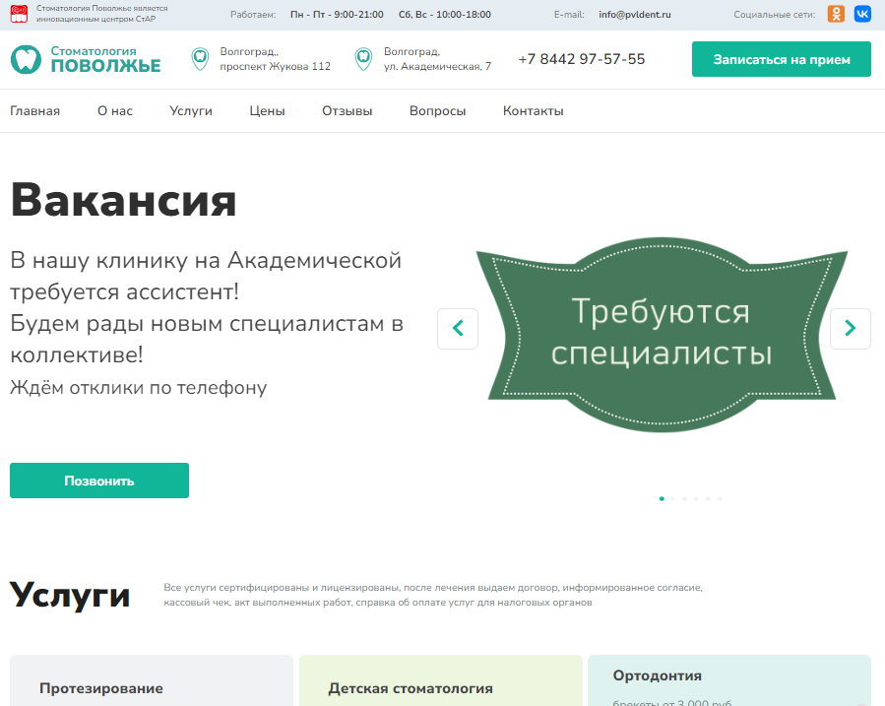
Task: Open the Цены page from navigation
Action: (x=267, y=111)
